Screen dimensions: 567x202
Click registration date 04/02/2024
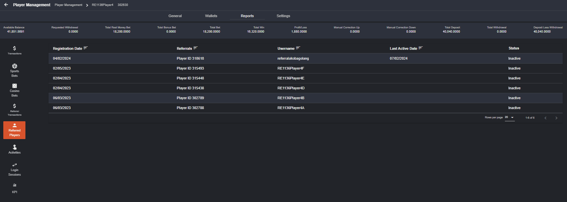(62, 58)
